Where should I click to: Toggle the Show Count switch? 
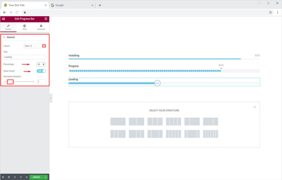coord(41,71)
